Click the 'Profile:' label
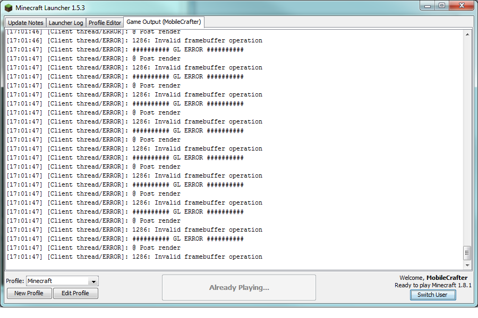This screenshot has height=318, width=478. (15, 281)
